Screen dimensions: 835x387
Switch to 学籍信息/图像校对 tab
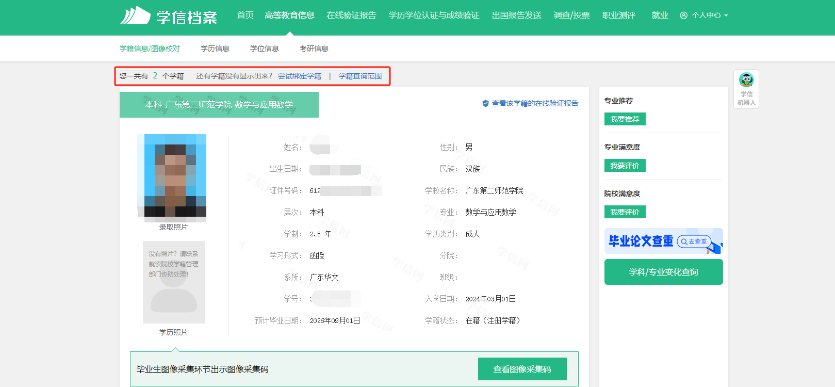point(150,49)
